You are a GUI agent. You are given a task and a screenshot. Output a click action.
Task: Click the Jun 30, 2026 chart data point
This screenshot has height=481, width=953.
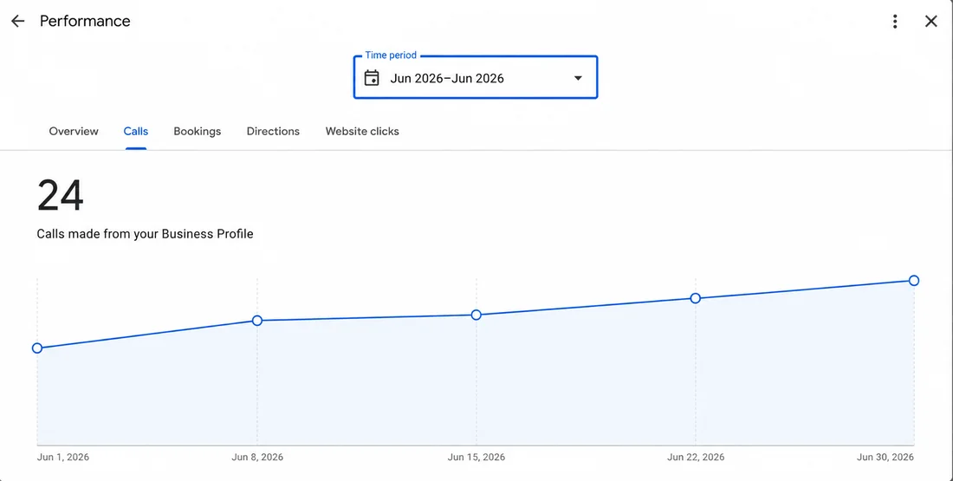point(914,280)
